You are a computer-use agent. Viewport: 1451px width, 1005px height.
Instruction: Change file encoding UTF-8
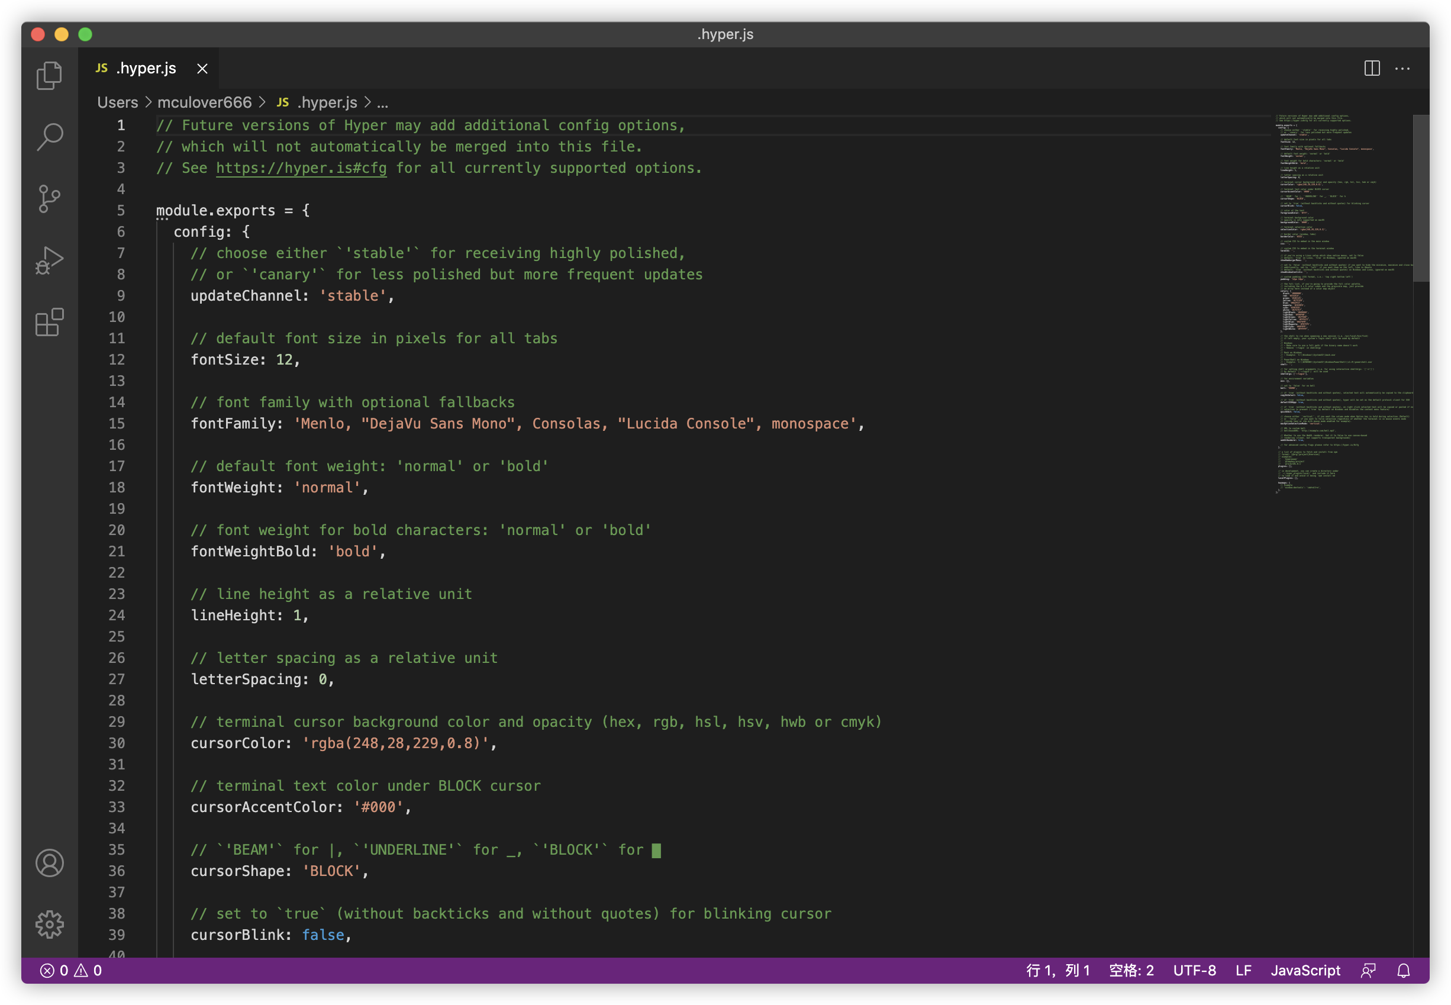[x=1194, y=970]
